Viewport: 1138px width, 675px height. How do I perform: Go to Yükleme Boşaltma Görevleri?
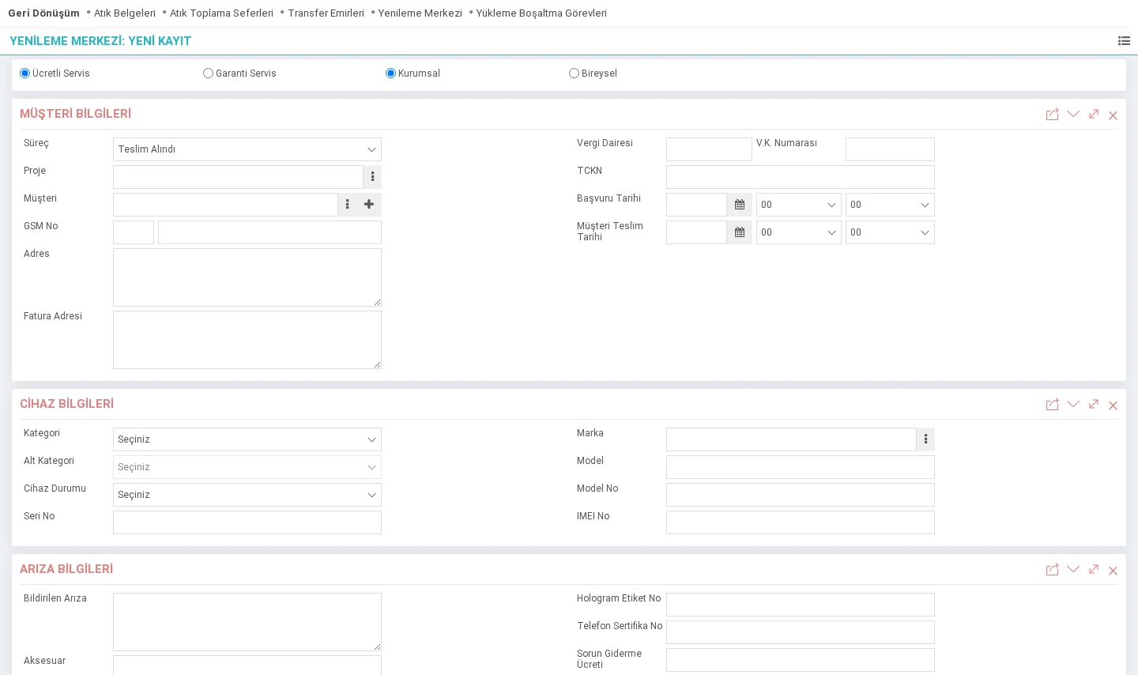pyautogui.click(x=541, y=13)
